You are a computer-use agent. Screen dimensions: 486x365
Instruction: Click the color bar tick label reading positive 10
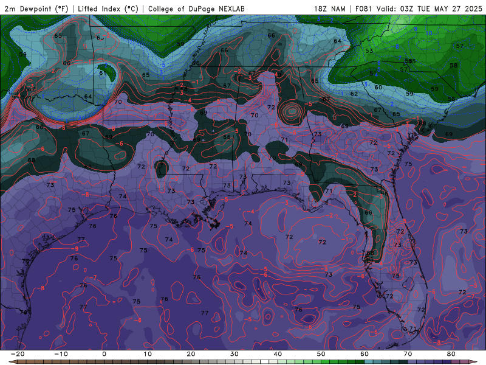tap(148, 354)
